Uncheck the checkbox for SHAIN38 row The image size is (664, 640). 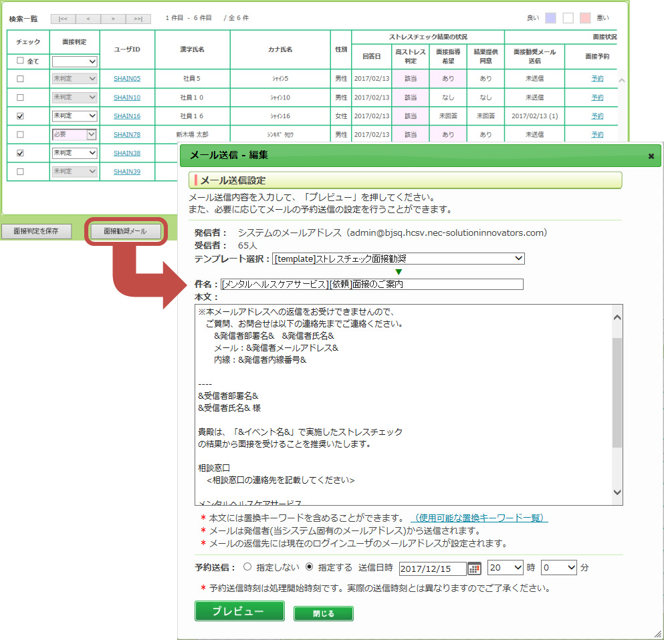(20, 153)
